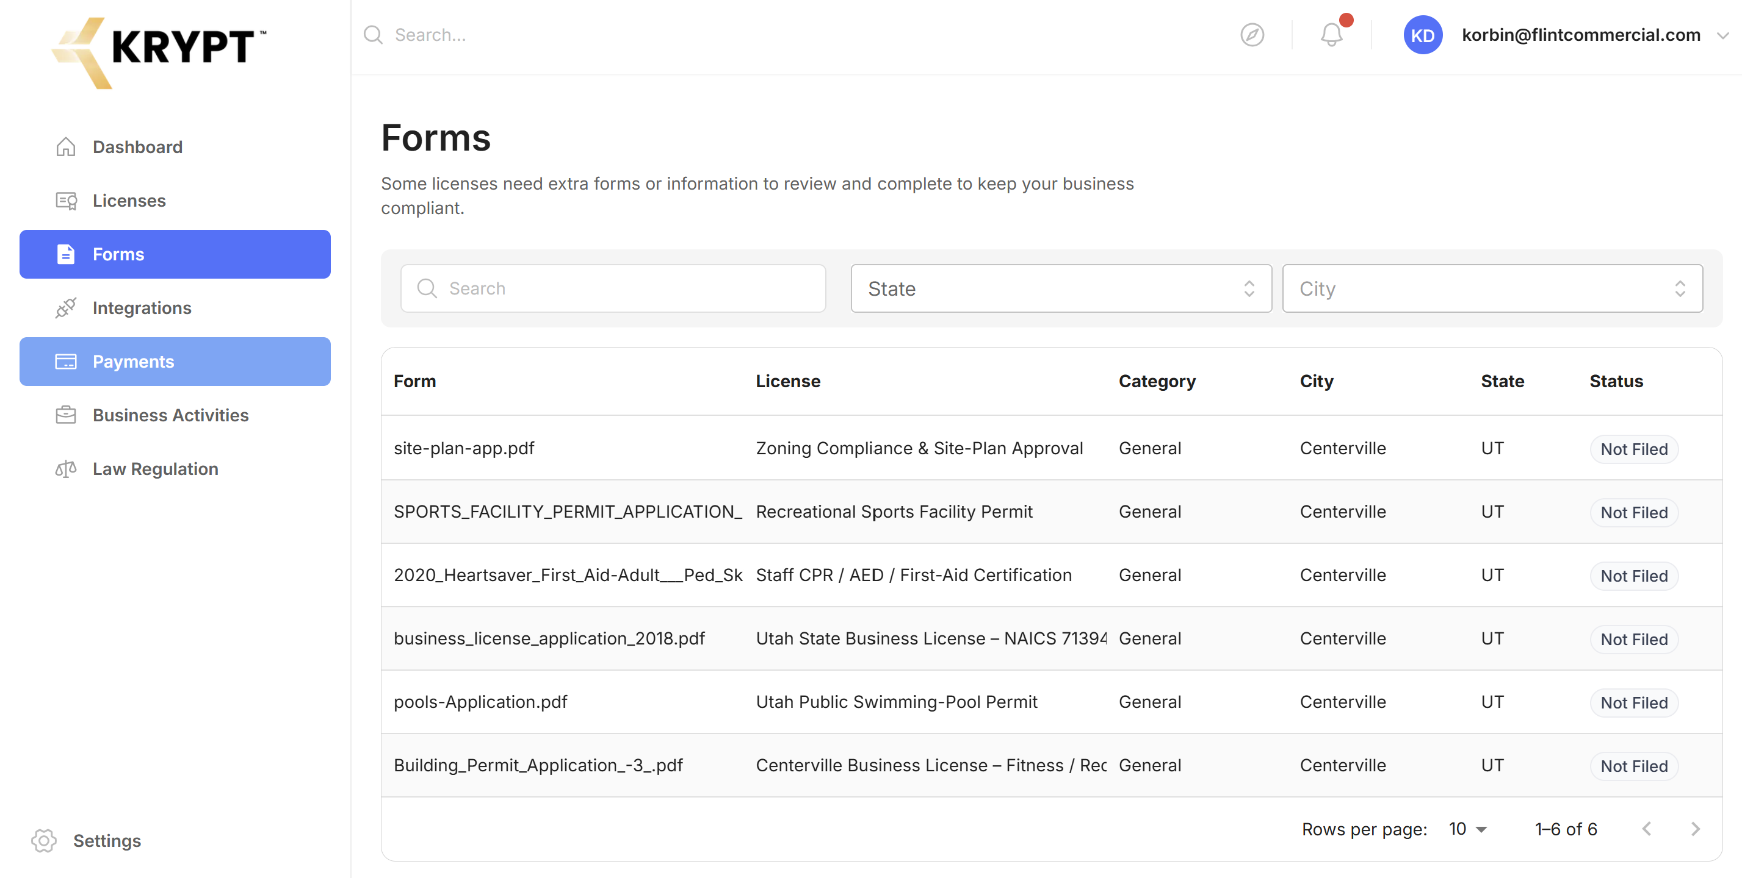Focus the forms Search input field
This screenshot has width=1742, height=878.
coord(613,288)
